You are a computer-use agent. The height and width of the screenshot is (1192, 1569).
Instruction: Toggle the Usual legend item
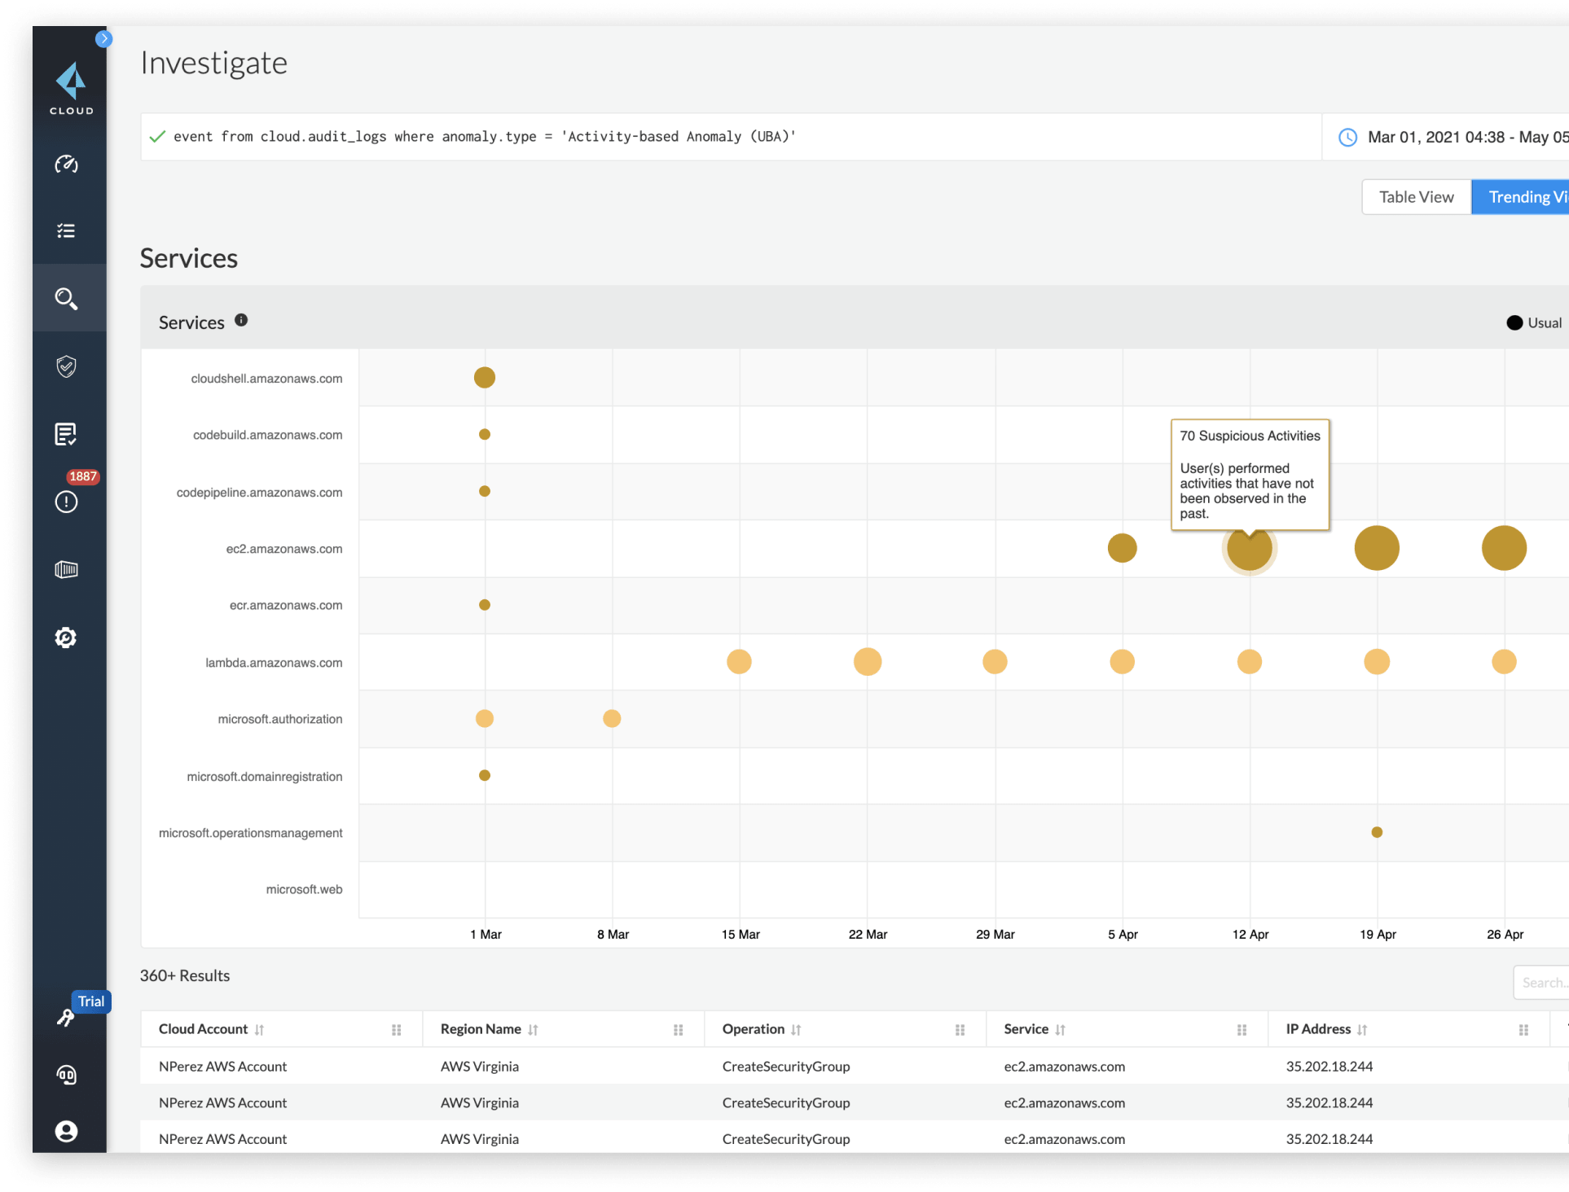tap(1534, 322)
